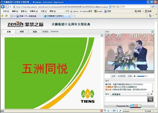Screen dimensions: 158x113
Task: Click the 切换 button
Action: [x=130, y=76]
